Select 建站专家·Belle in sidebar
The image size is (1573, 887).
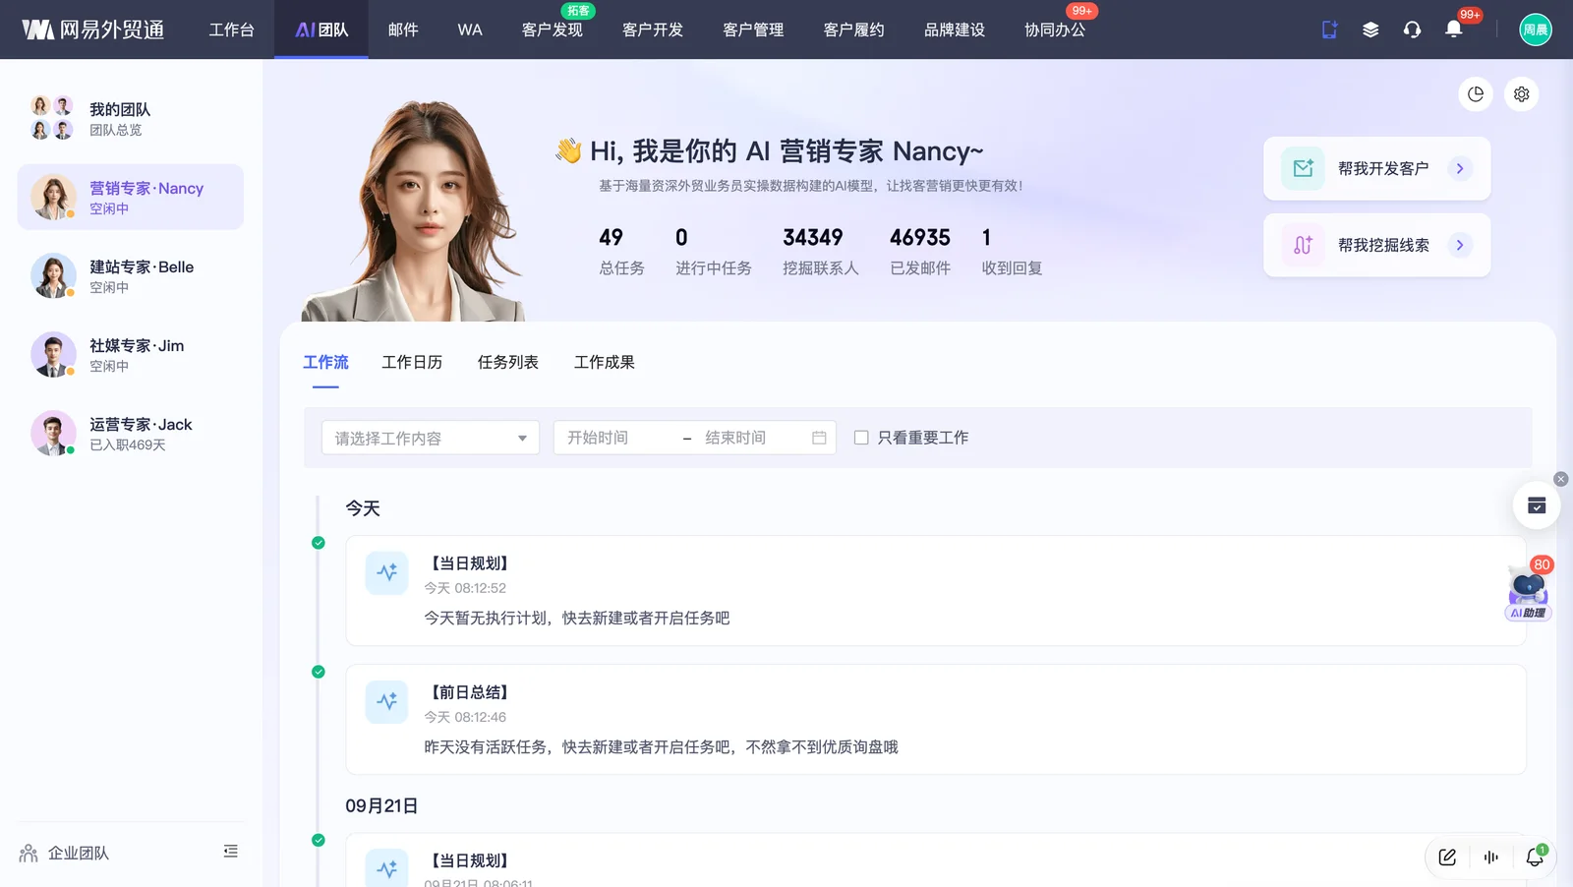[x=131, y=275]
